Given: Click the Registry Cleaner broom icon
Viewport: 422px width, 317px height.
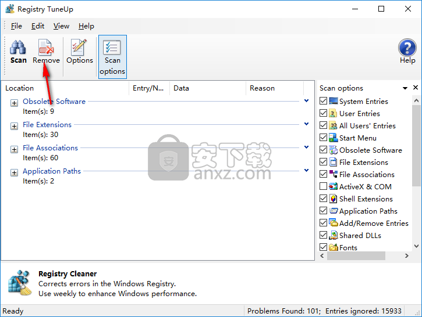Looking at the screenshot, I should click(x=20, y=283).
